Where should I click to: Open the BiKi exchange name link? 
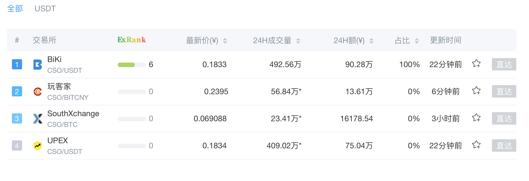click(x=54, y=59)
